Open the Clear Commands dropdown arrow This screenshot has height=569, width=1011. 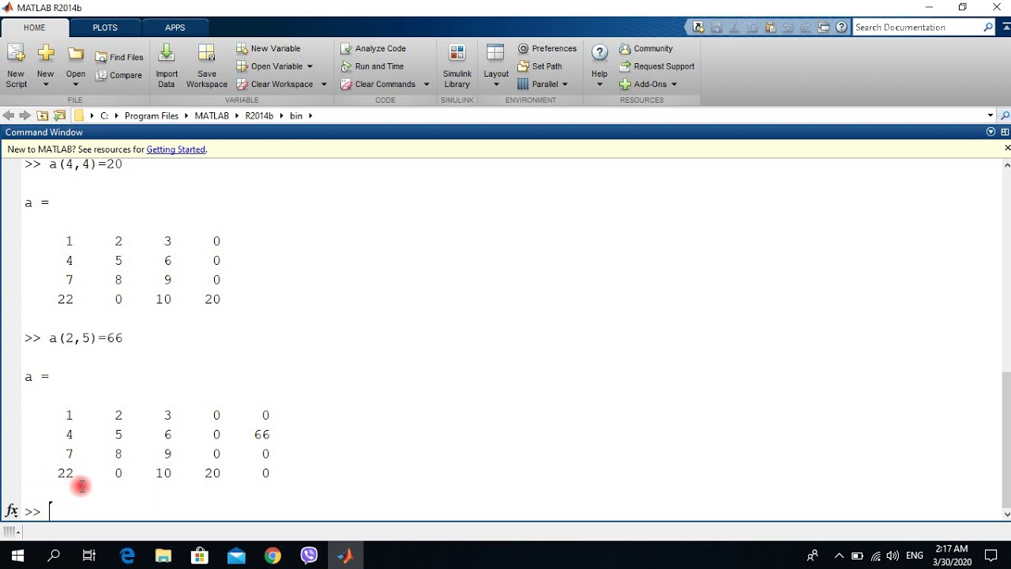[x=427, y=85]
